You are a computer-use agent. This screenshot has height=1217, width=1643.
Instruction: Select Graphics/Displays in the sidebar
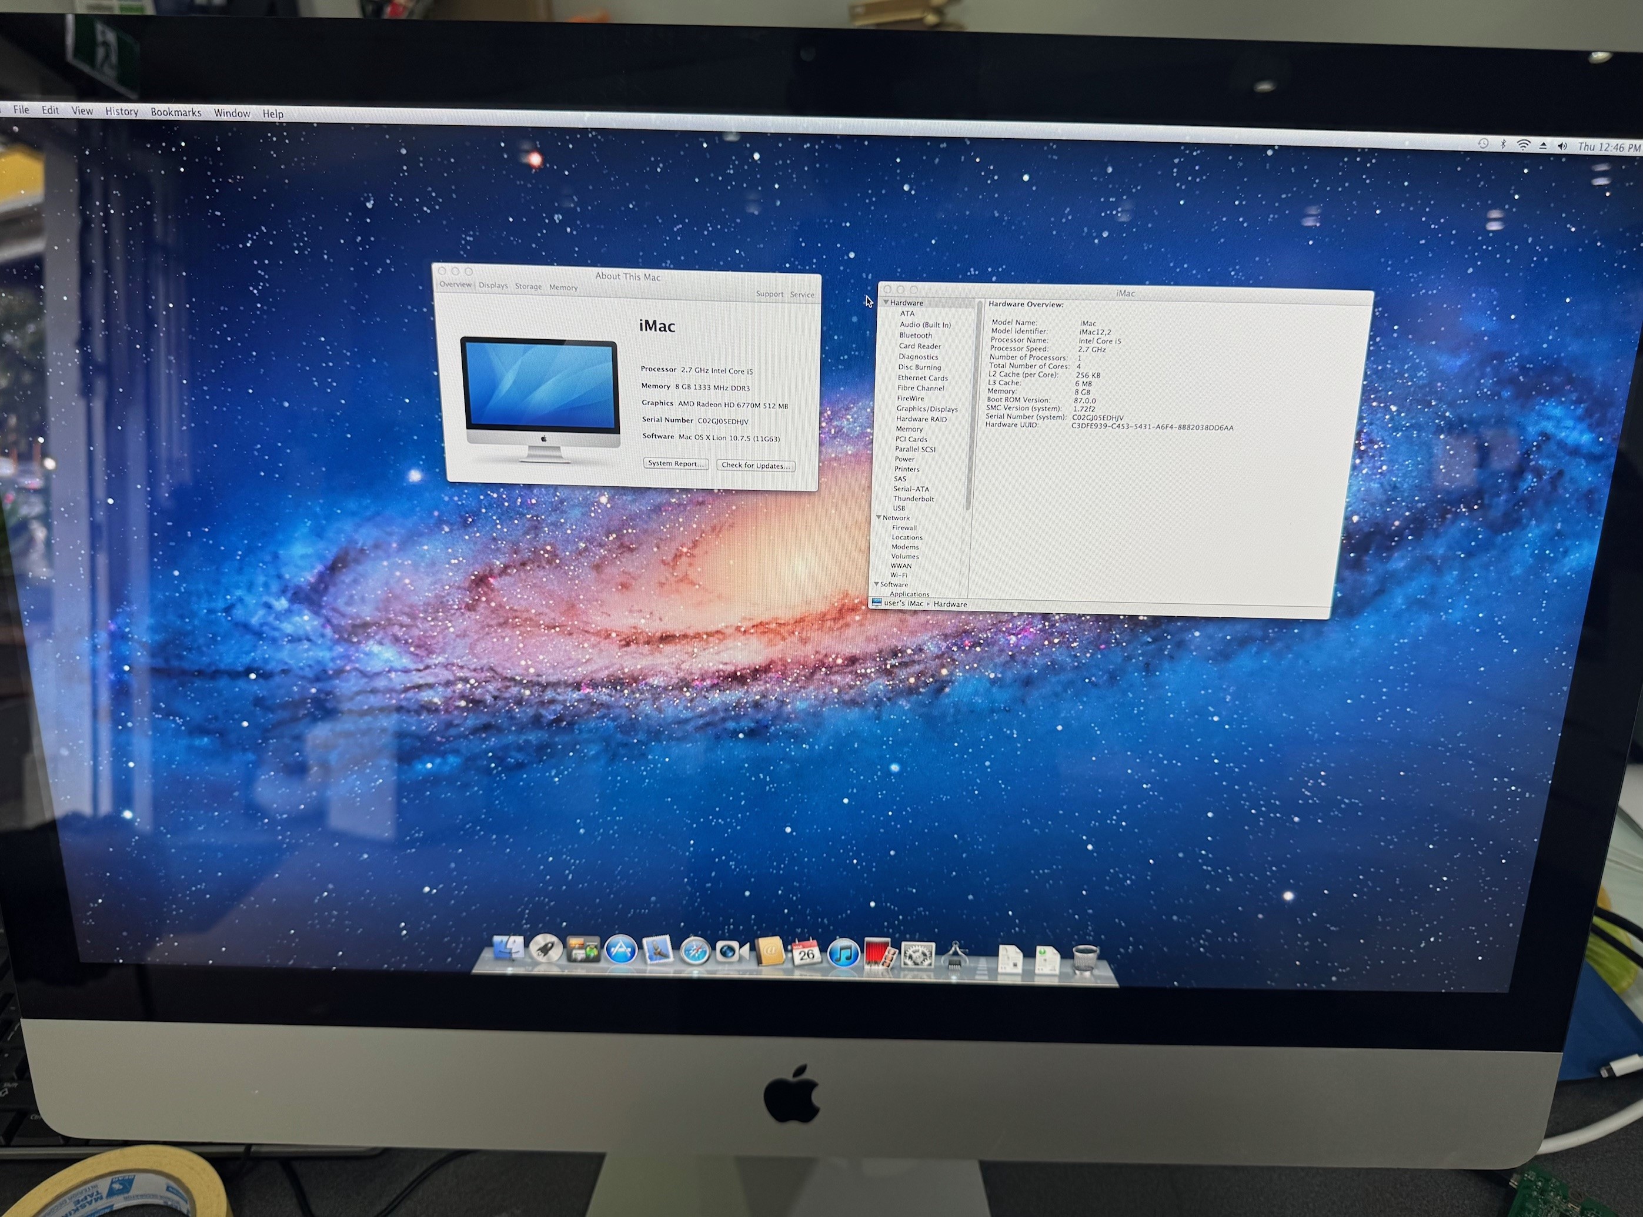926,409
